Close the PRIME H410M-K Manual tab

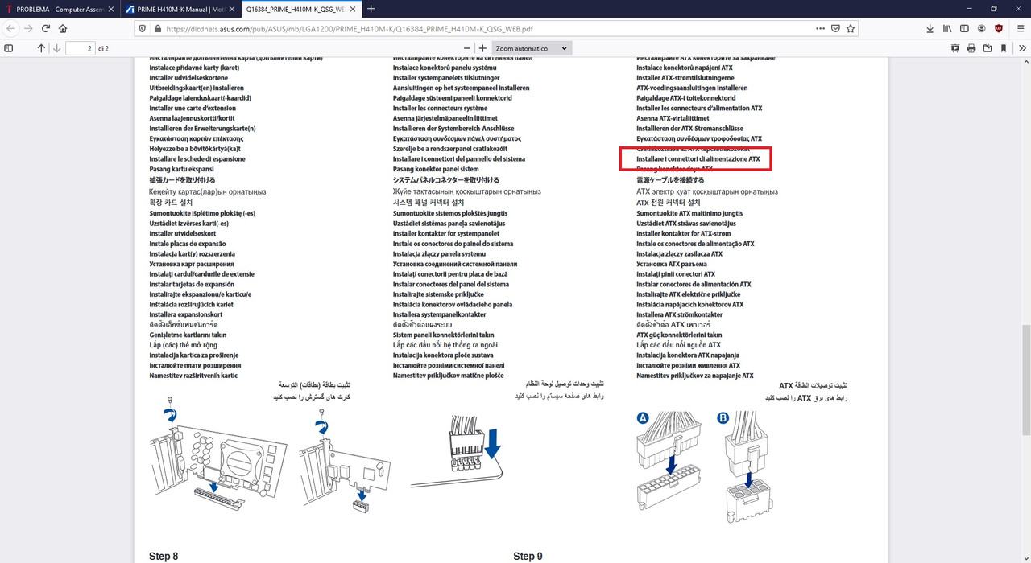pyautogui.click(x=231, y=9)
